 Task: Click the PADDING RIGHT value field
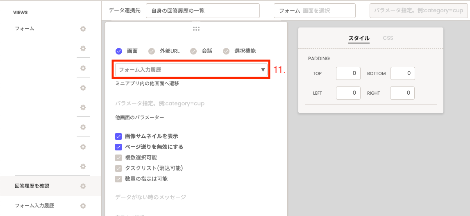tap(402, 93)
